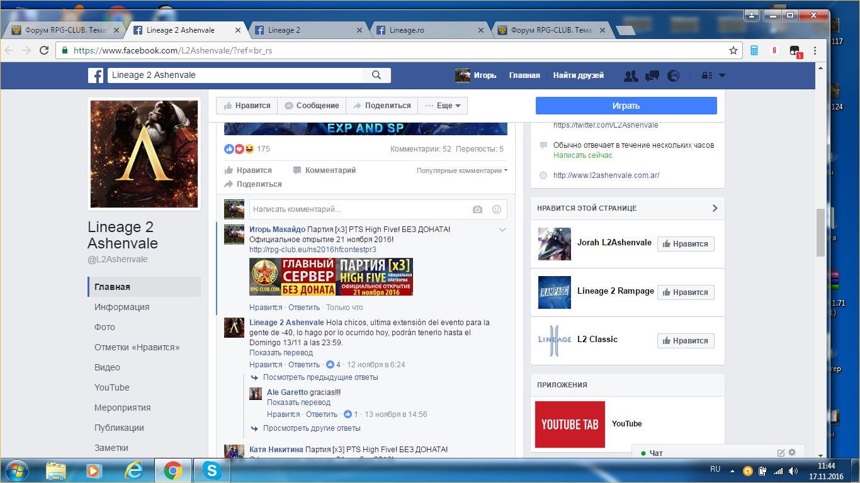Open Chrome three-dot menu
This screenshot has width=860, height=483.
pyautogui.click(x=815, y=50)
